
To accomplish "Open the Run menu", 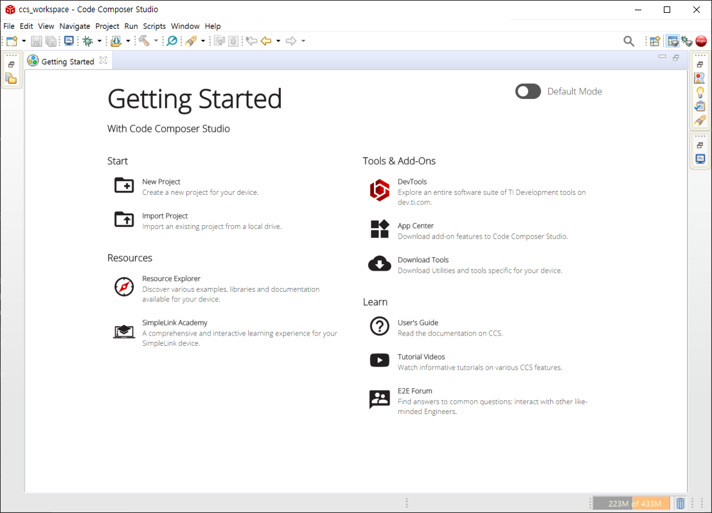I will pyautogui.click(x=131, y=26).
